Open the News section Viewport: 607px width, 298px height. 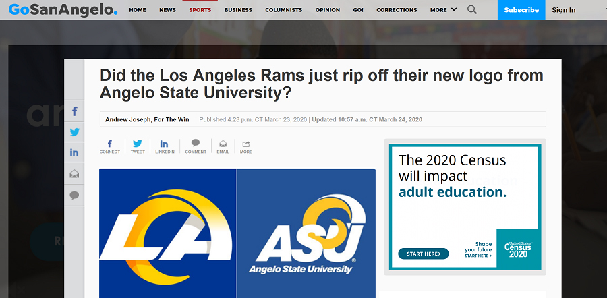(167, 10)
